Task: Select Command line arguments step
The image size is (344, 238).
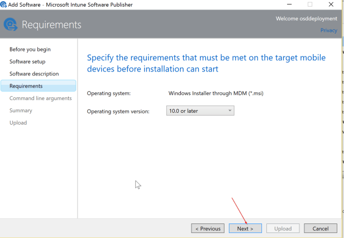Action: [x=41, y=98]
